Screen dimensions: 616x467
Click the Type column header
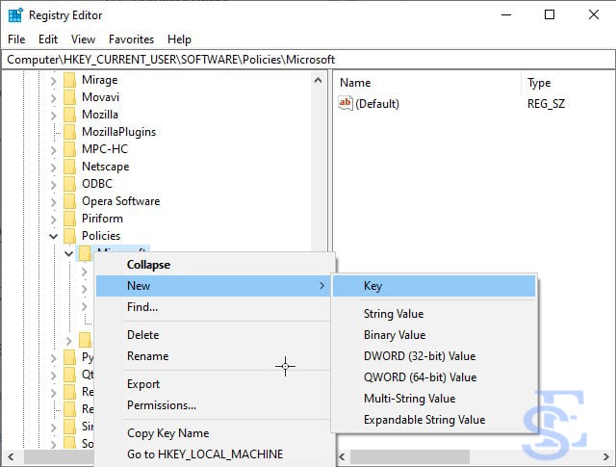539,83
